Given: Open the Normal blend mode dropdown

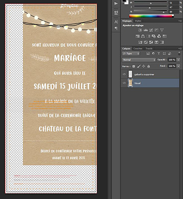Looking at the screenshot, I should click(x=139, y=60).
